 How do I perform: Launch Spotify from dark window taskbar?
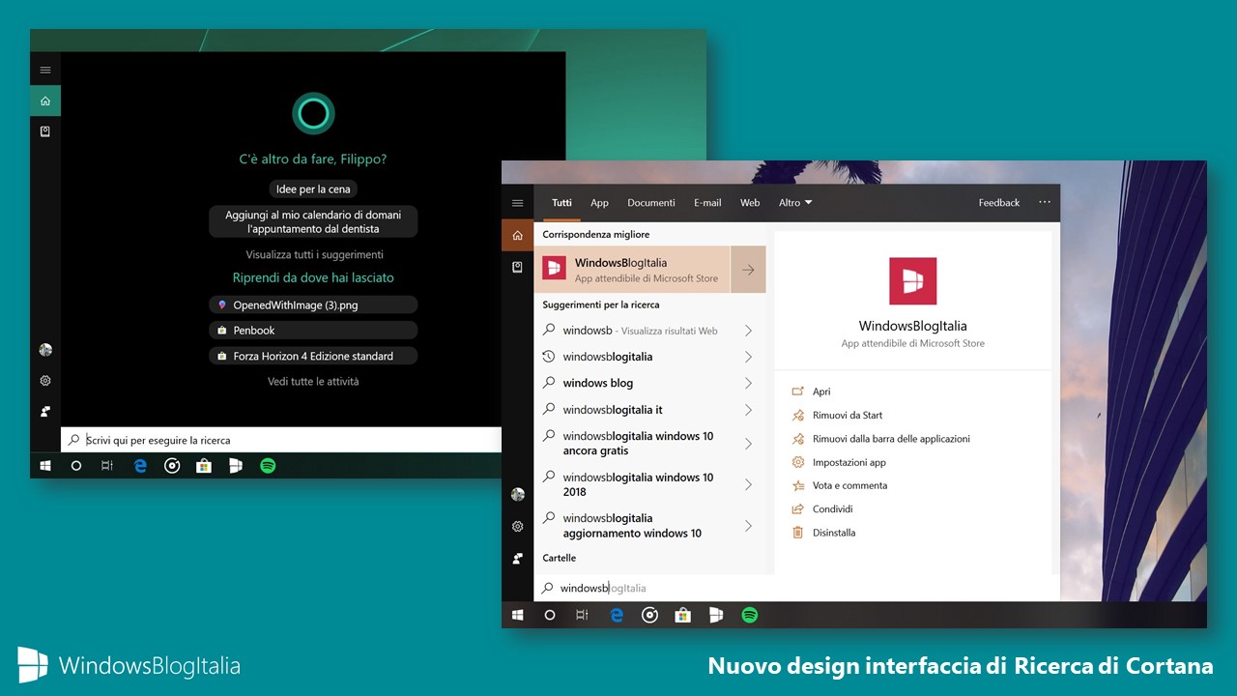click(x=268, y=466)
